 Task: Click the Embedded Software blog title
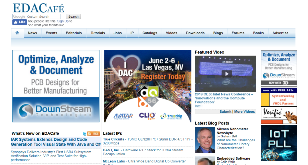[233, 158]
